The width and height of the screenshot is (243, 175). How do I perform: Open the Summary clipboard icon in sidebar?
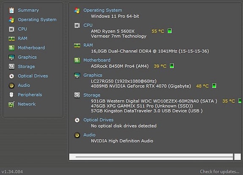[x=11, y=11]
